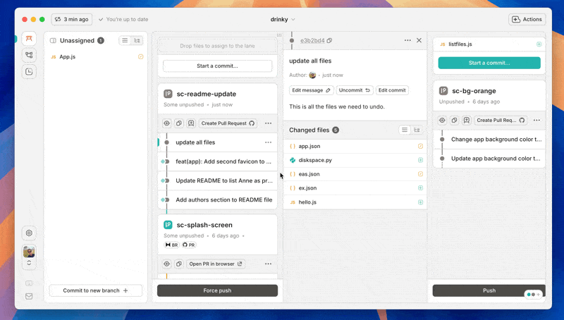Click the GitHub PR badge on sc-splash-screen
The width and height of the screenshot is (564, 320).
point(188,245)
